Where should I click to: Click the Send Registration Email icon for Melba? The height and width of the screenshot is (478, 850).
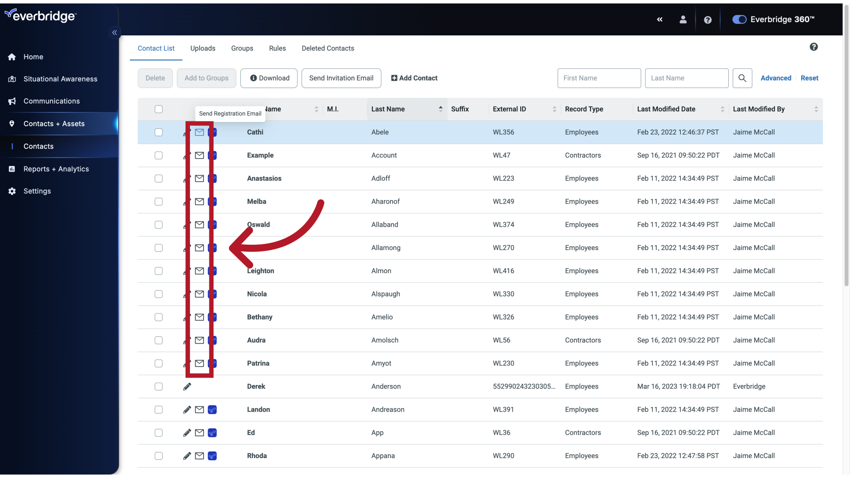point(199,201)
